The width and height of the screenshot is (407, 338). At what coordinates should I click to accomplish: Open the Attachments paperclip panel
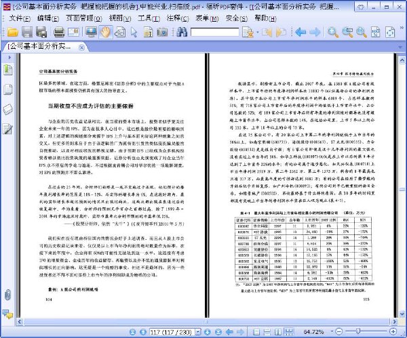pyautogui.click(x=7, y=295)
